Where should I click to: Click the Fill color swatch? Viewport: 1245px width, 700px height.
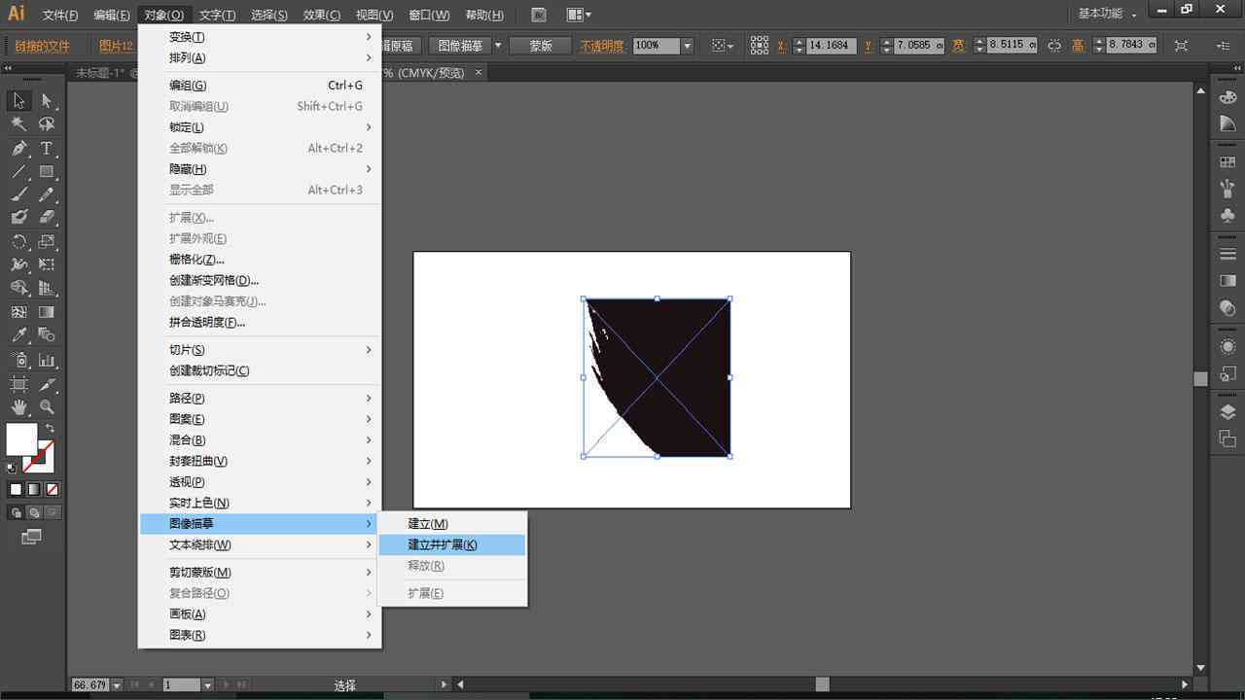[x=21, y=439]
